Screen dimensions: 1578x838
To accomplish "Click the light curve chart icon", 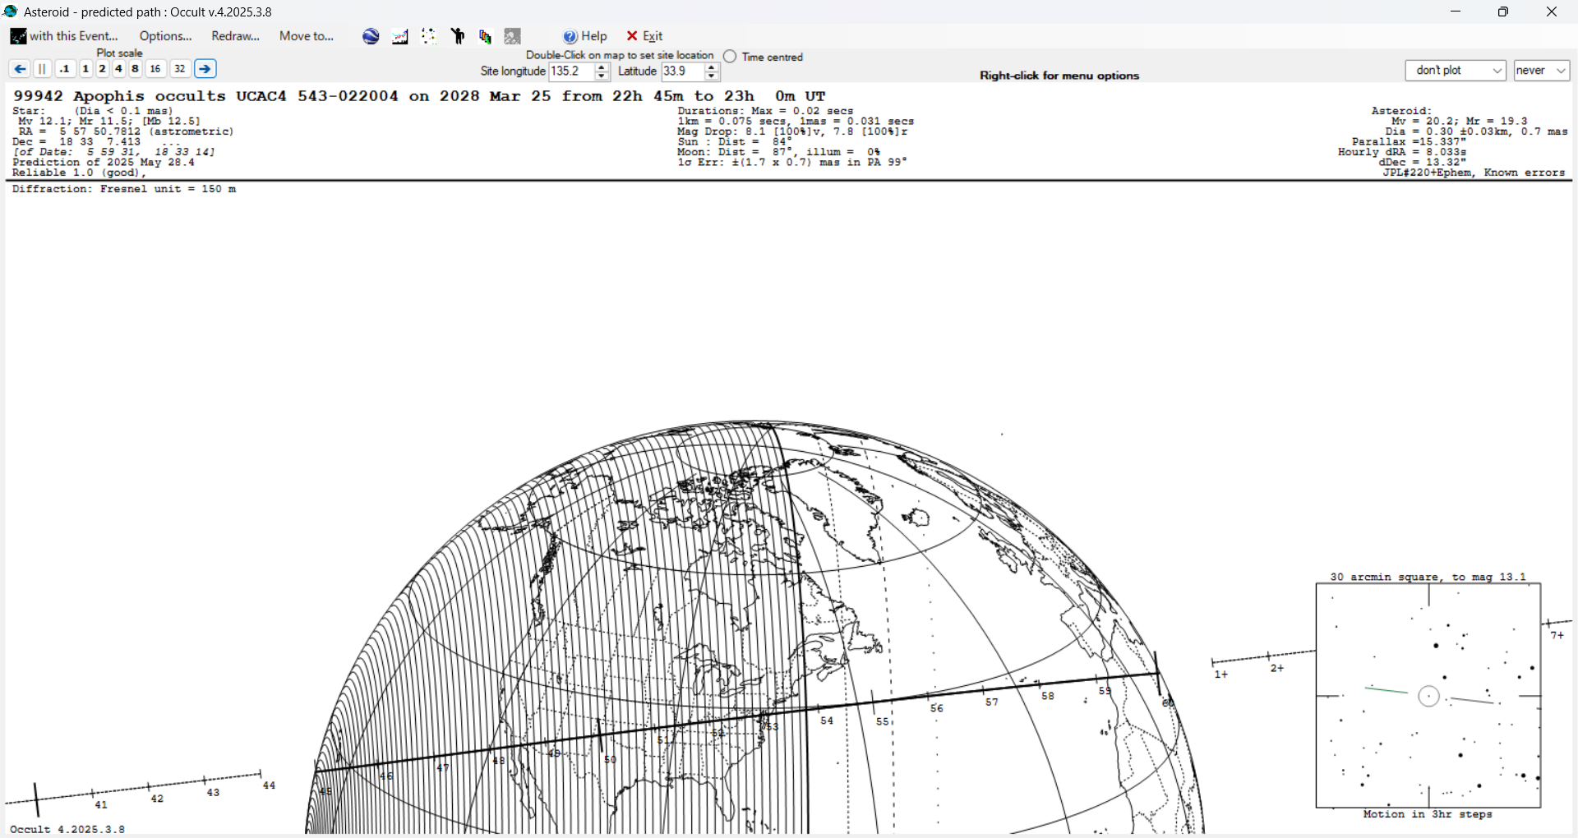I will click(400, 36).
